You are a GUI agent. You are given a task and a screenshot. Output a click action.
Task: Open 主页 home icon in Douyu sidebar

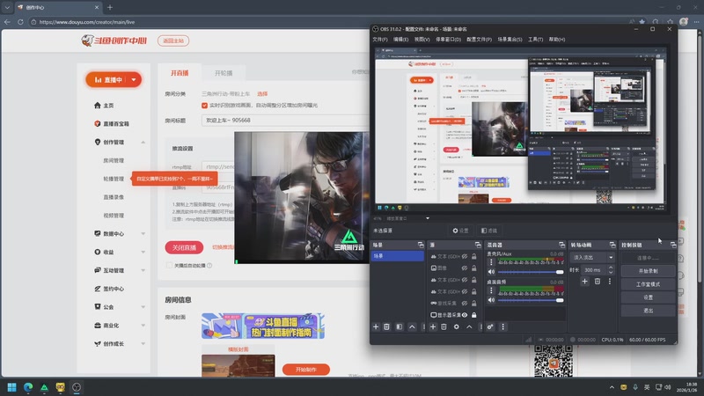[x=98, y=106]
